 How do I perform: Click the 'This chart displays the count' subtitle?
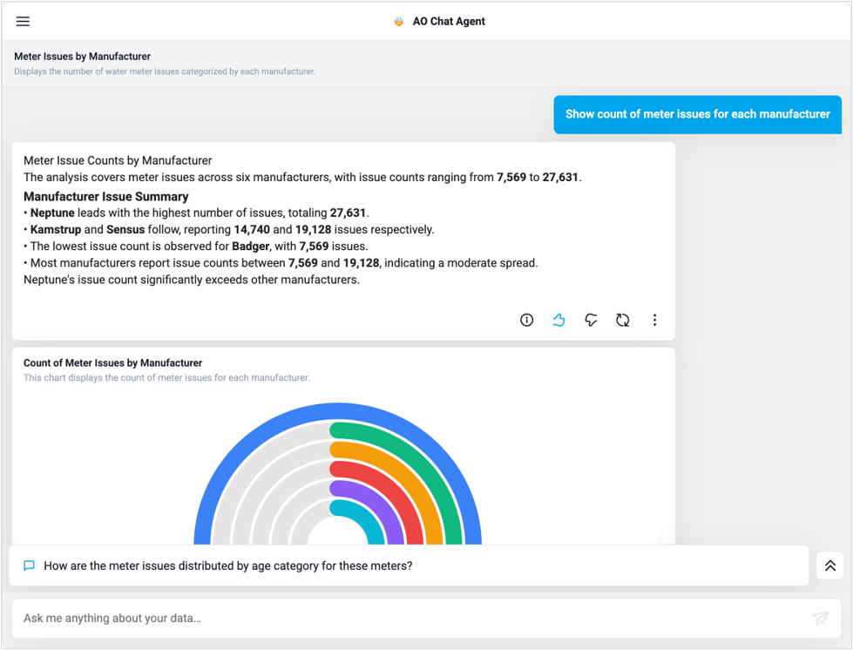point(166,377)
